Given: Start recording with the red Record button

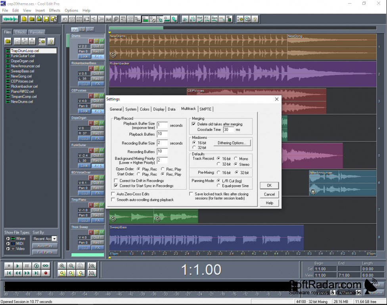Looking at the screenshot, I should 46,273.
